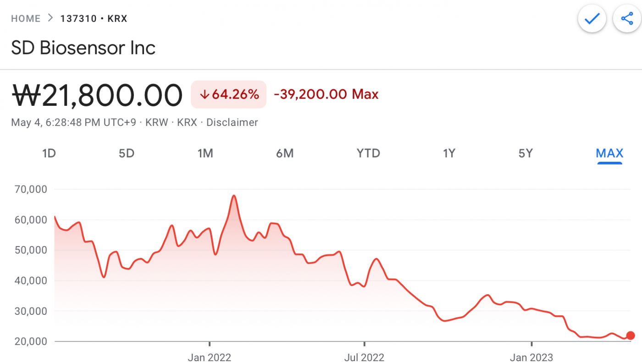This screenshot has height=362, width=642.
Task: Choose the 5Y time range
Action: tap(526, 153)
